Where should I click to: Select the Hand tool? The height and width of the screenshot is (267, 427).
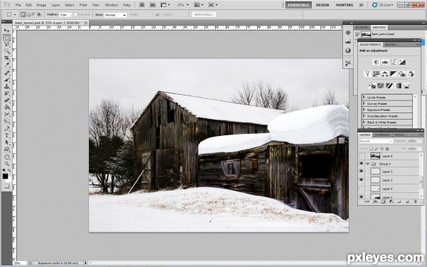(x=7, y=157)
